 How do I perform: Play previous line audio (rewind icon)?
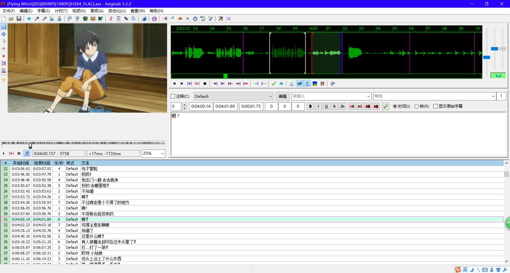(174, 83)
